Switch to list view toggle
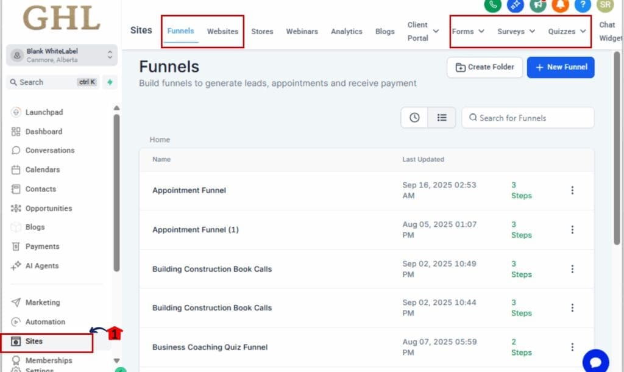 pyautogui.click(x=442, y=118)
